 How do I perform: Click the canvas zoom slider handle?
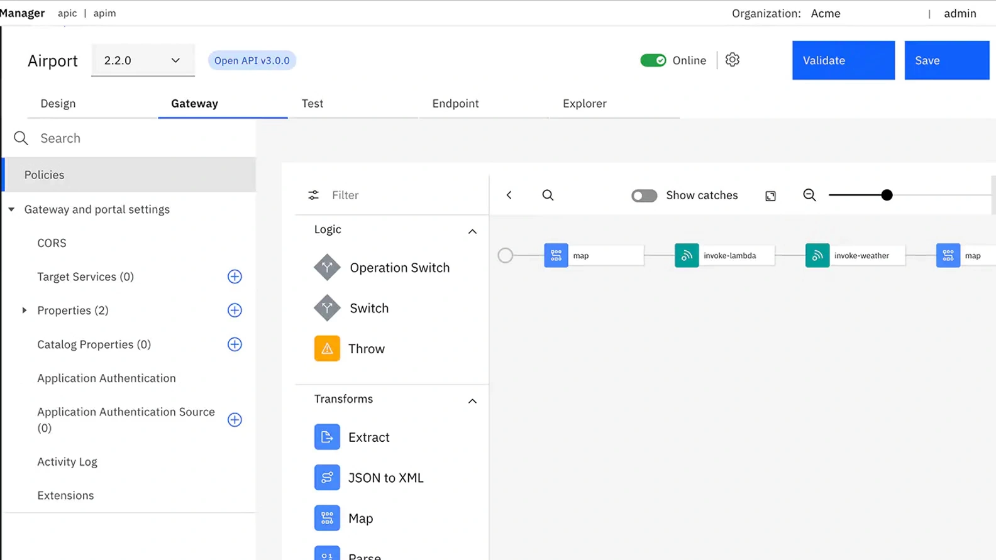coord(887,195)
